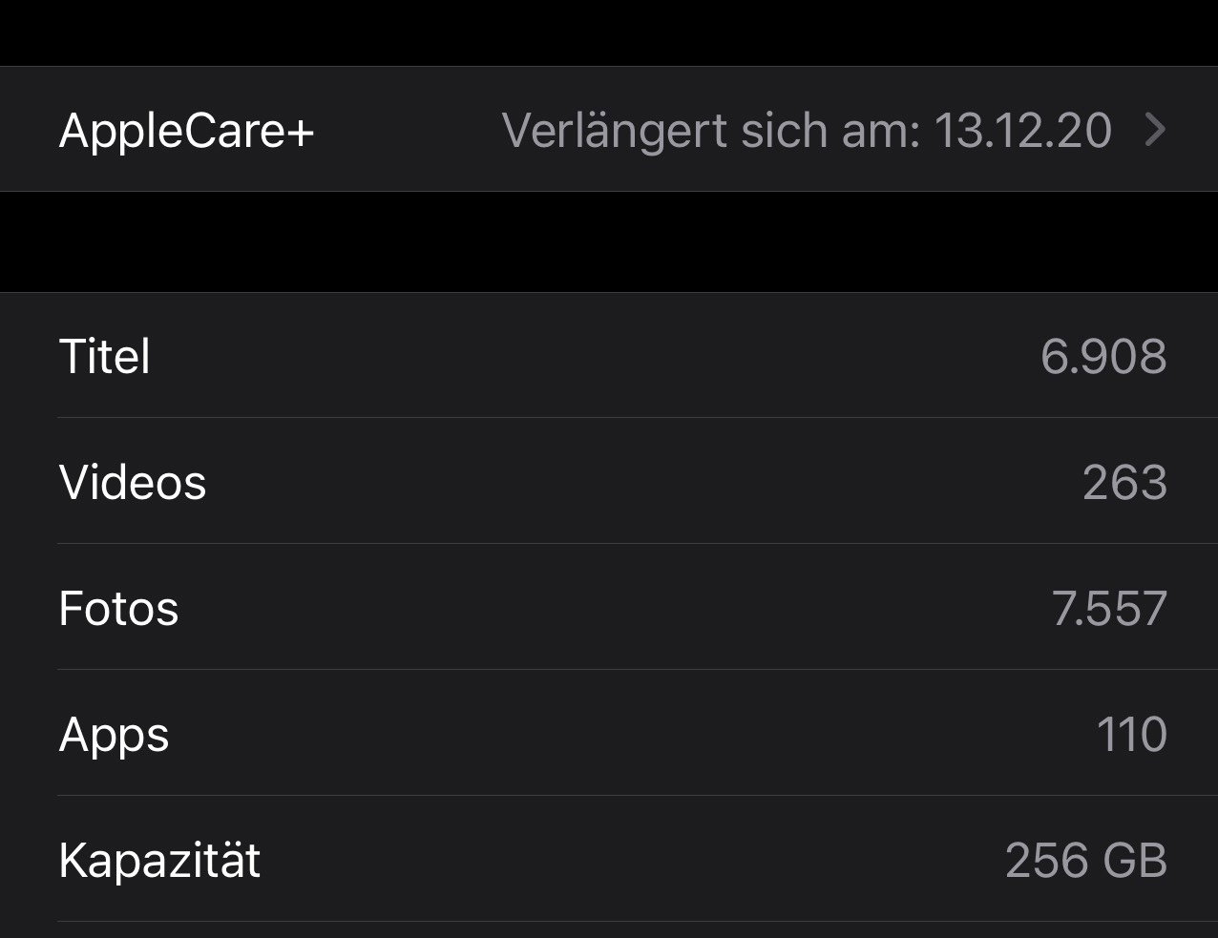Select the Apps label

point(114,735)
